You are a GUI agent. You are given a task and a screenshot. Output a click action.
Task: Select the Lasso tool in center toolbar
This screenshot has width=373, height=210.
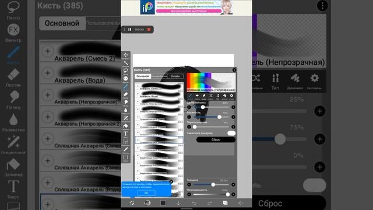tap(126, 71)
